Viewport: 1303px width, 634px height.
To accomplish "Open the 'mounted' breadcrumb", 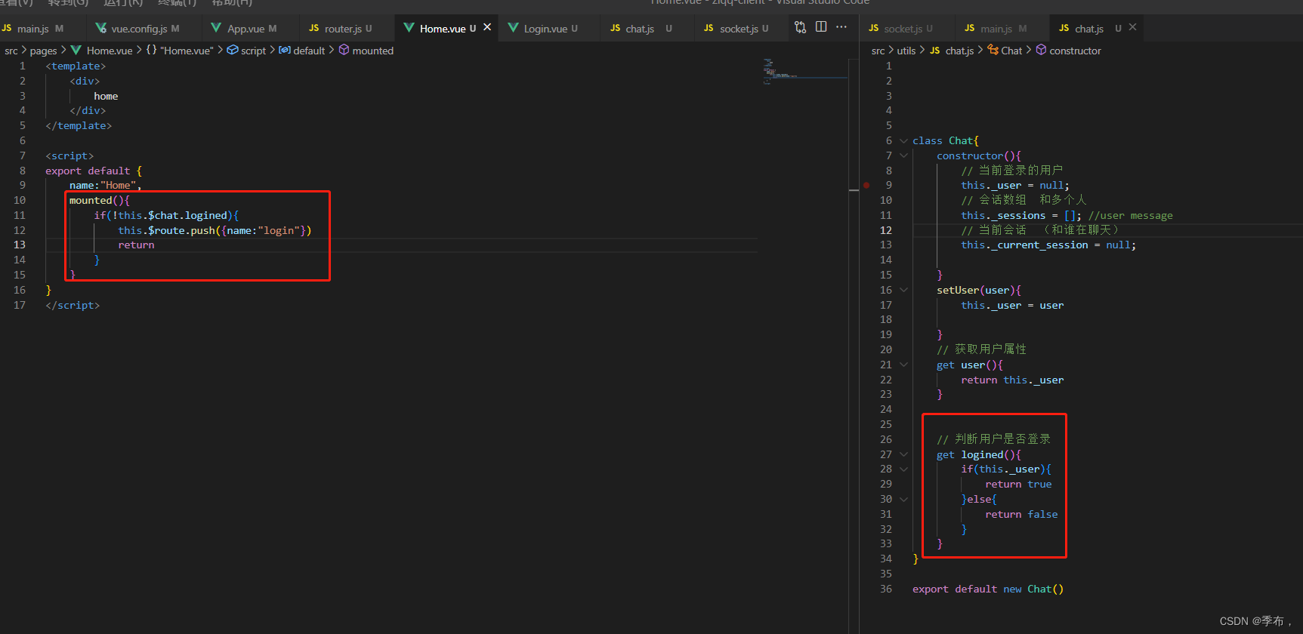I will 366,51.
